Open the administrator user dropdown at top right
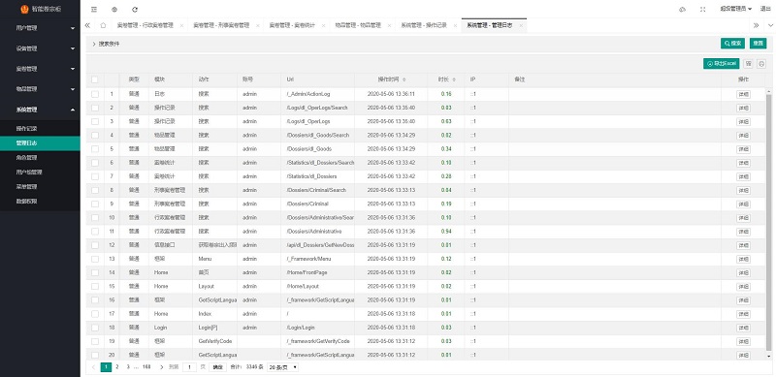Image resolution: width=776 pixels, height=377 pixels. coord(736,9)
